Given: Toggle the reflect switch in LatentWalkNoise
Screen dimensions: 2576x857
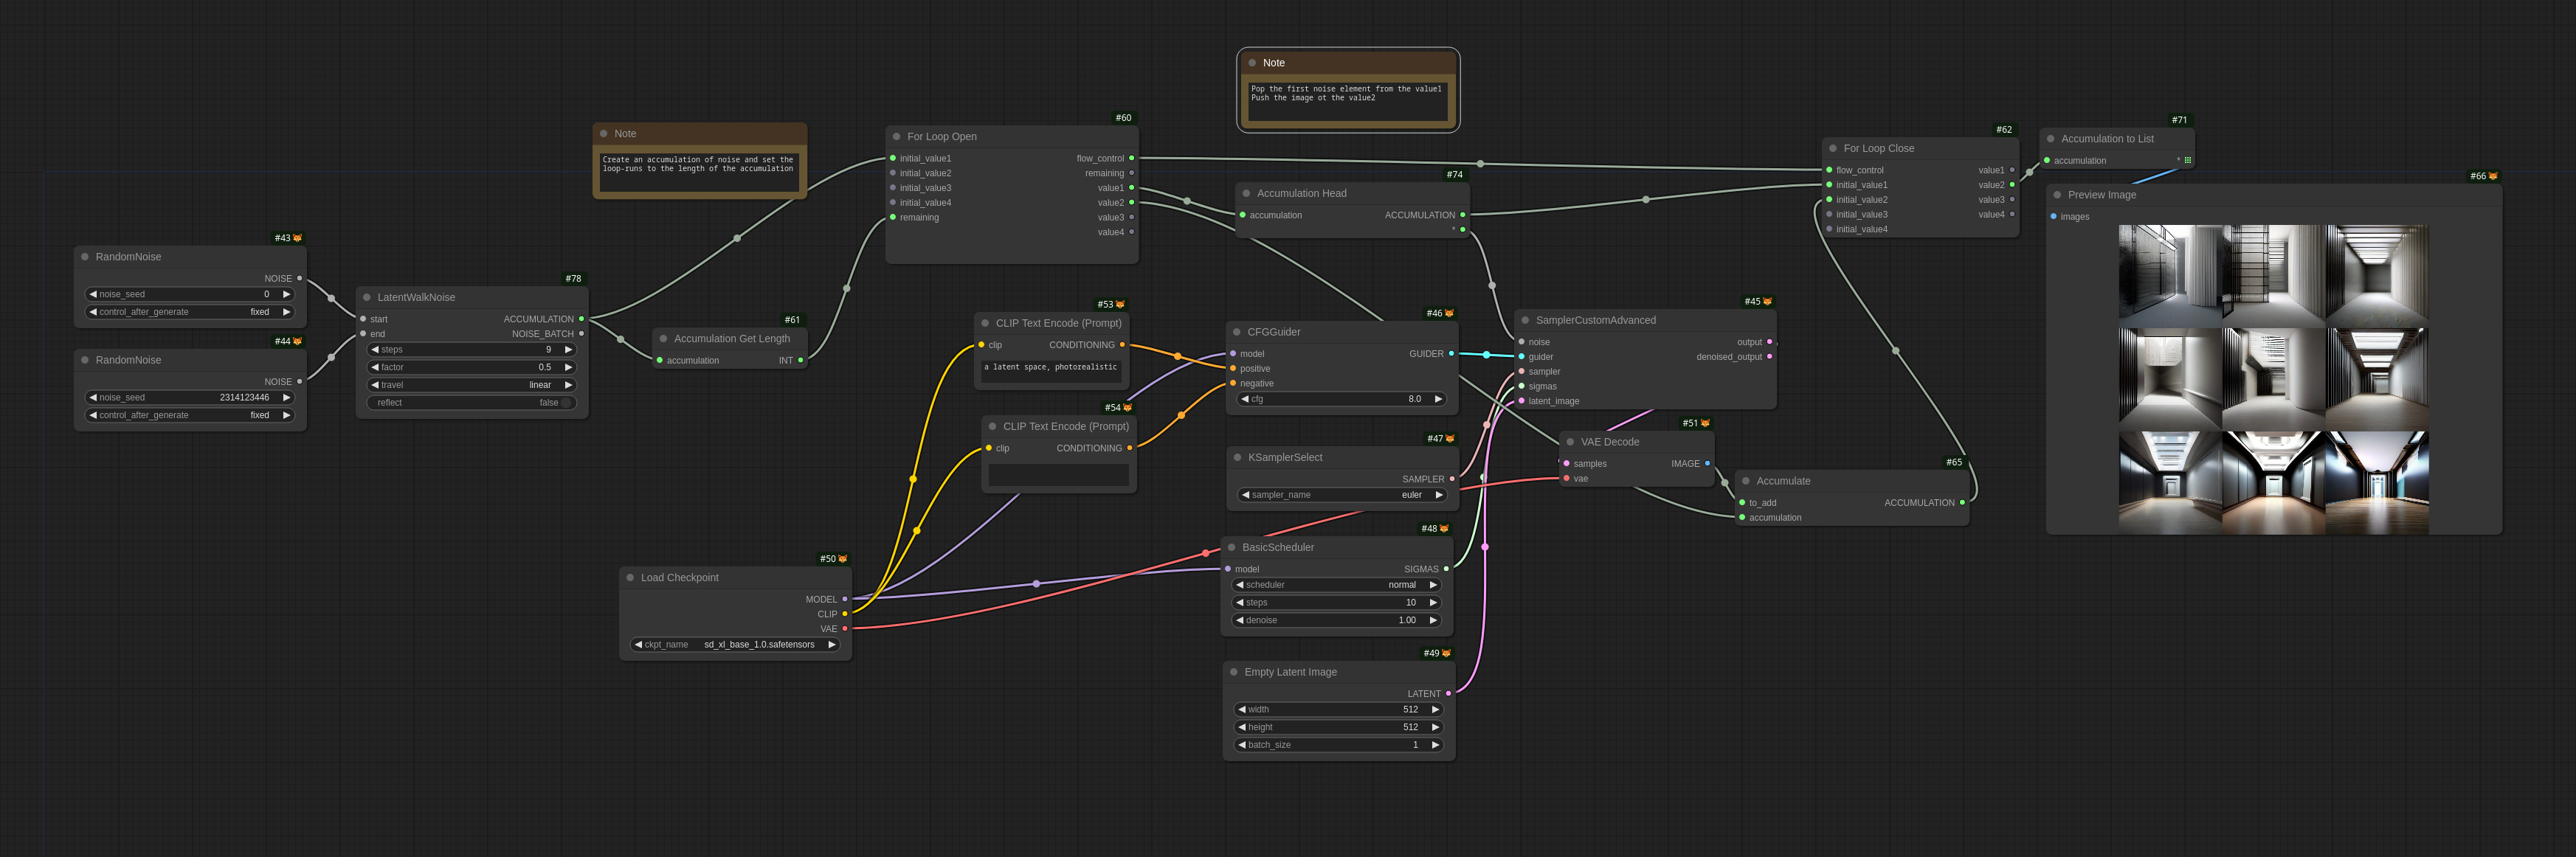Looking at the screenshot, I should (565, 403).
